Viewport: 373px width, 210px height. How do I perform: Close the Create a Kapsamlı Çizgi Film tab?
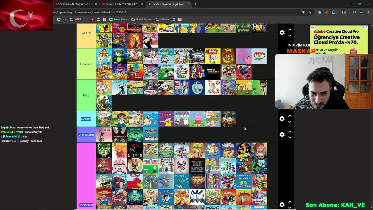click(188, 4)
